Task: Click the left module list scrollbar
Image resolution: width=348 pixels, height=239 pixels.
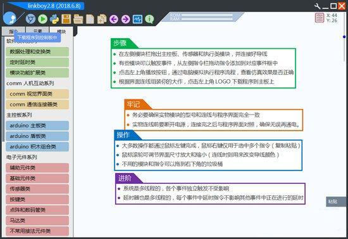Action: [3, 89]
